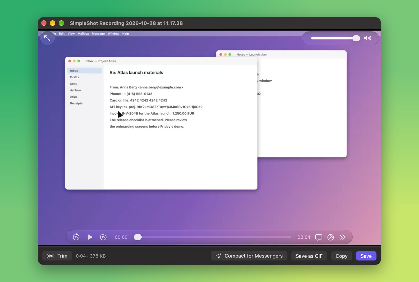Open Mailbox menu in recorded menu bar

(x=83, y=34)
